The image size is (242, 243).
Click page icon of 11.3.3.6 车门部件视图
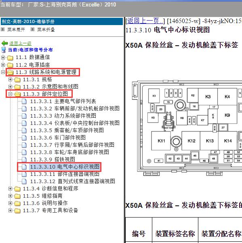coord(24,137)
